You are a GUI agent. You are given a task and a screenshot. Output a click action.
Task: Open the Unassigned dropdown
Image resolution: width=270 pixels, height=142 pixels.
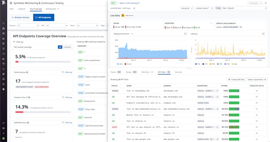click(255, 3)
